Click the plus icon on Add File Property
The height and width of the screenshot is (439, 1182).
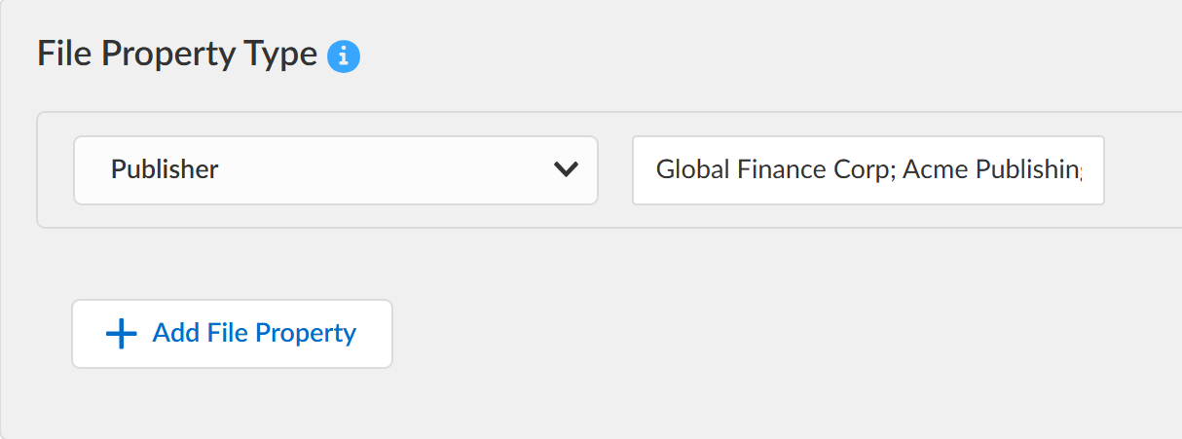click(x=122, y=334)
